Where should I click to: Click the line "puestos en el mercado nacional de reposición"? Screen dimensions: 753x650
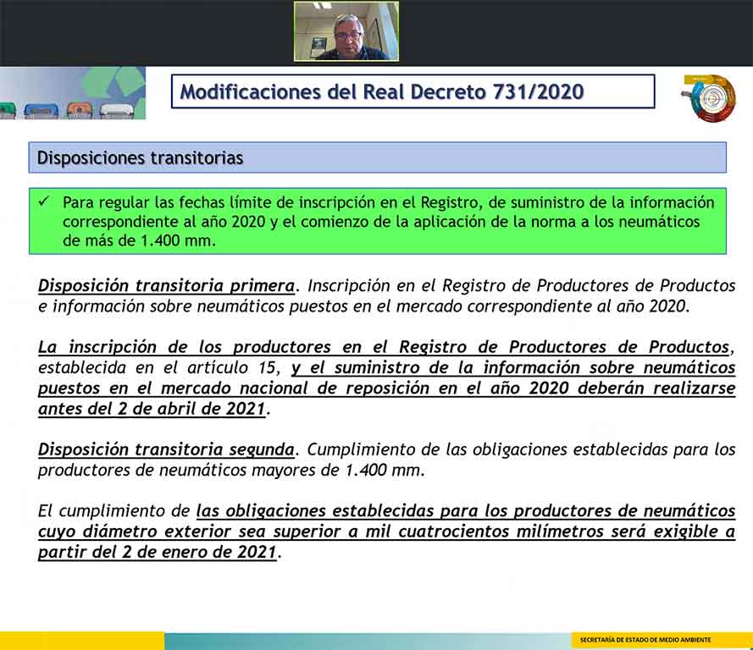point(386,388)
